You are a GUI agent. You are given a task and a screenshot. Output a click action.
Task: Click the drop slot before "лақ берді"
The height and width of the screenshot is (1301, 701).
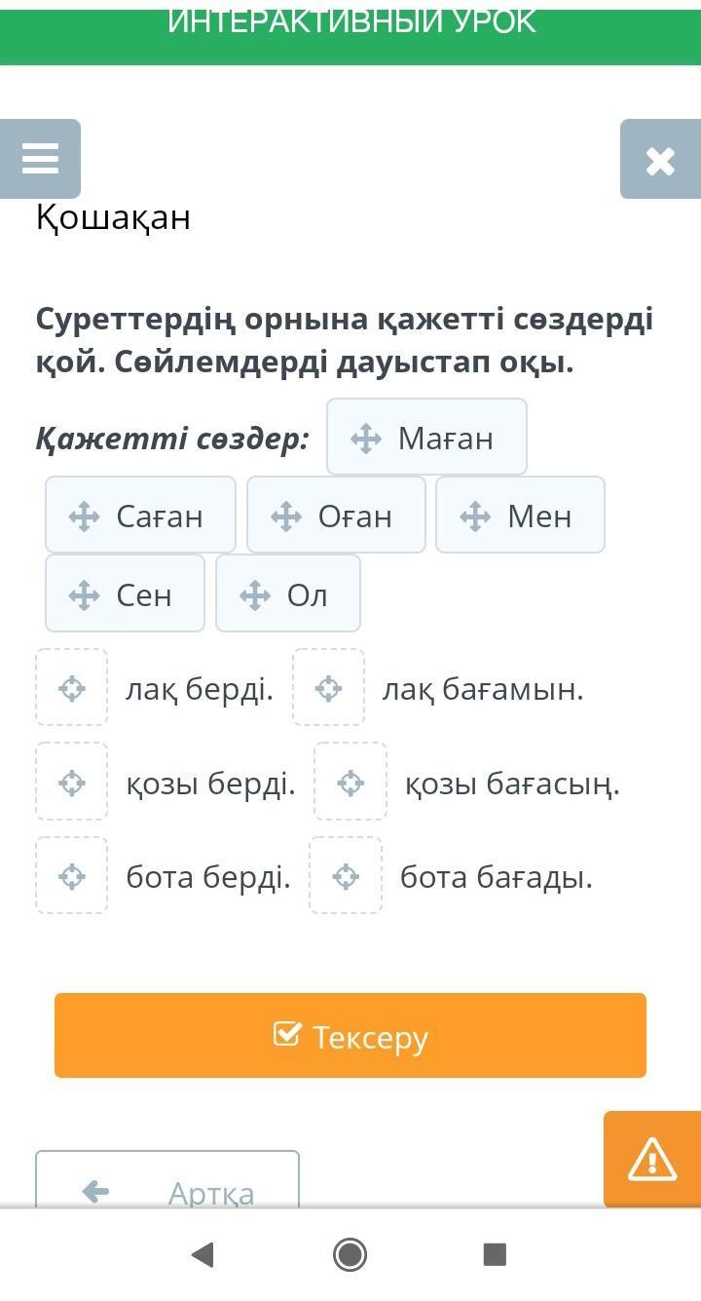[x=72, y=688]
